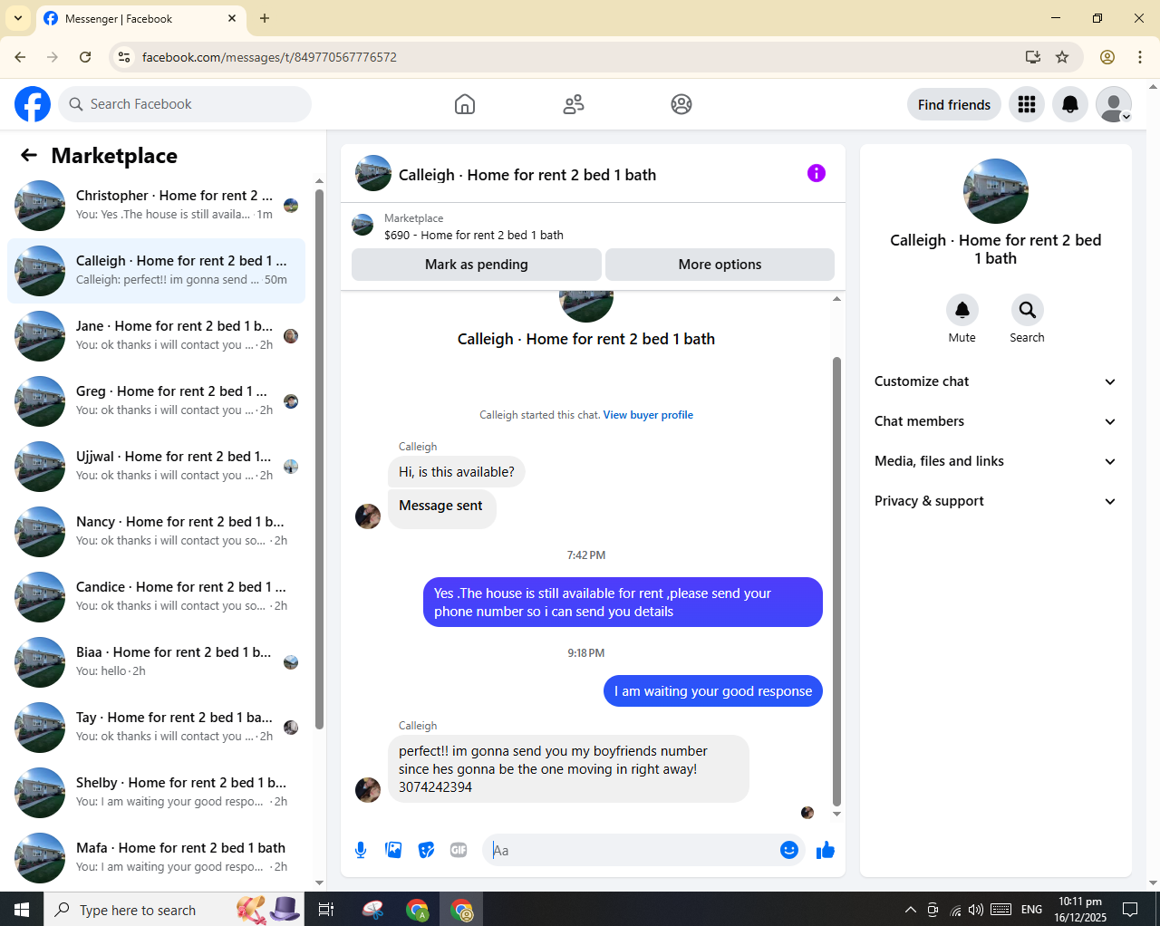
Task: Click the chat message scrollbar
Action: click(x=836, y=580)
